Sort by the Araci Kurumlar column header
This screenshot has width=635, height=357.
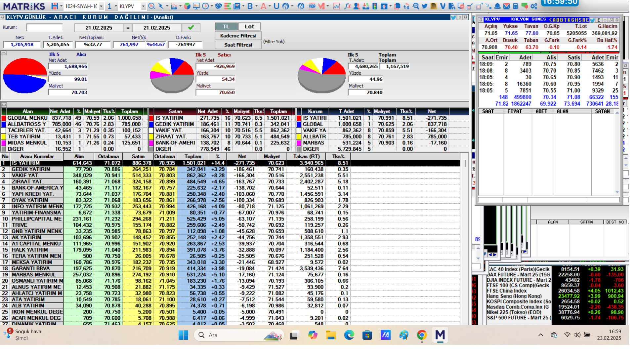[x=37, y=156]
